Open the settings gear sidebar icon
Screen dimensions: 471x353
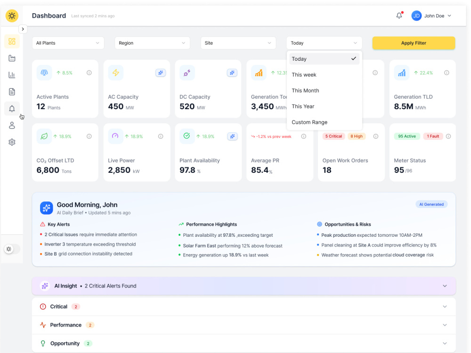12,142
